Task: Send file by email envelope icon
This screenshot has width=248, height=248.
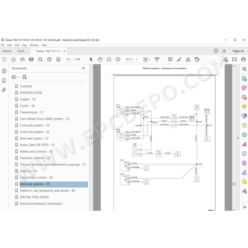Action: (235, 60)
